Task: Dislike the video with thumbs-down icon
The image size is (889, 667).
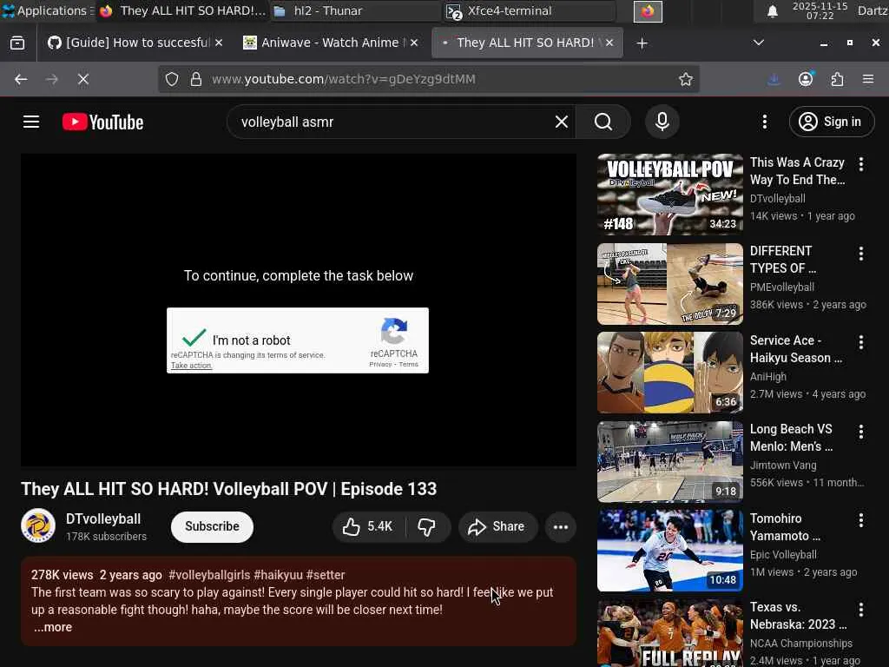Action: tap(427, 527)
